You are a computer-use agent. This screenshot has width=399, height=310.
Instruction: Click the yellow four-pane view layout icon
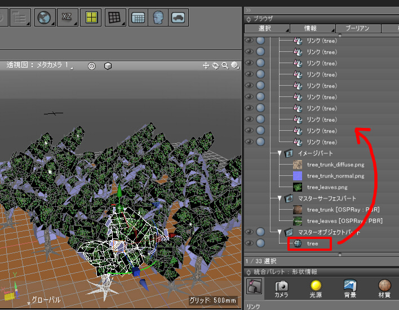(x=90, y=17)
